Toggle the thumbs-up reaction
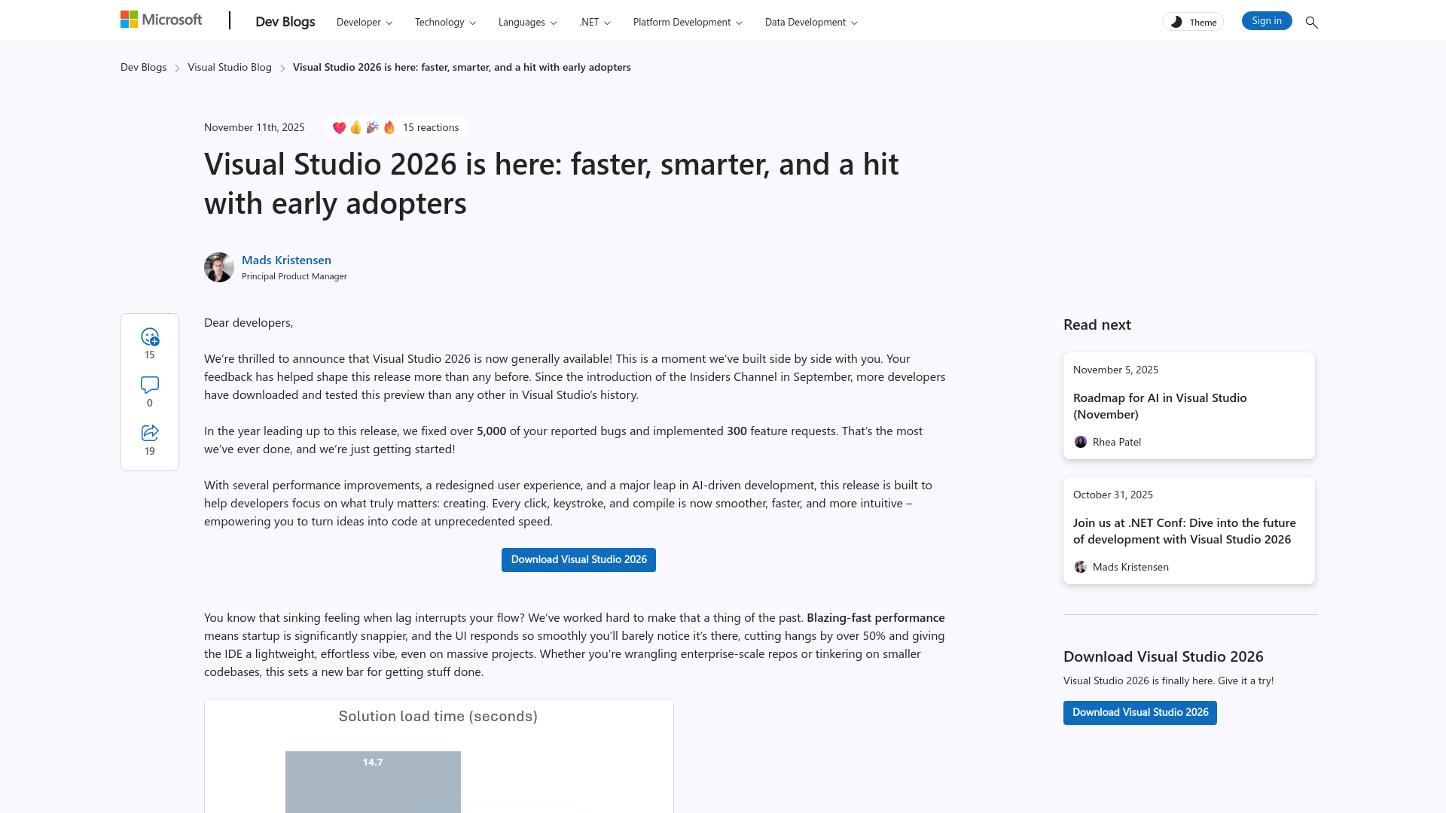Screen dimensions: 1446x813 (355, 127)
